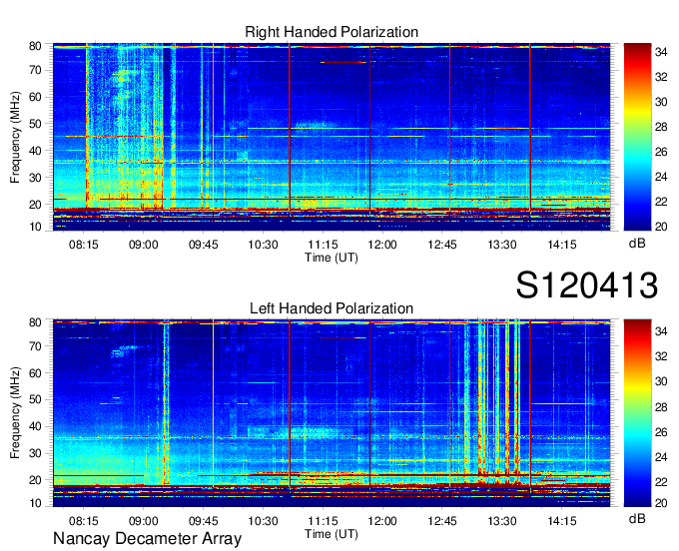Image resolution: width=679 pixels, height=551 pixels.
Task: Click the Left Handed Polarization spectrogram
Action: [332, 413]
